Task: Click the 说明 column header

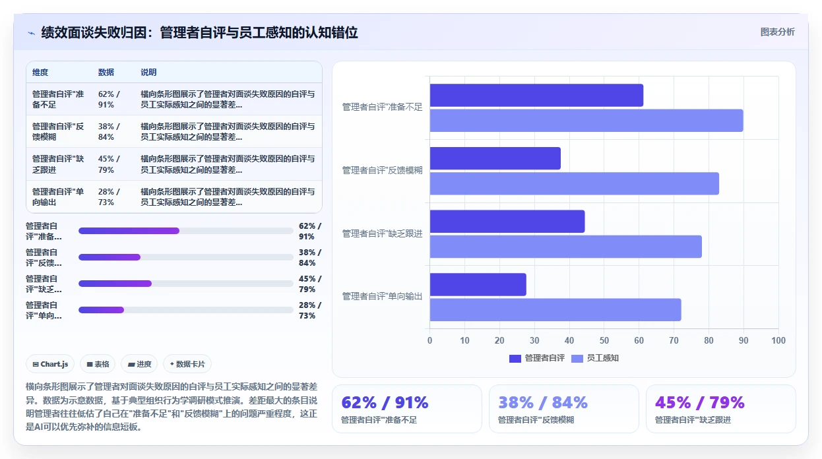Action: pyautogui.click(x=148, y=72)
